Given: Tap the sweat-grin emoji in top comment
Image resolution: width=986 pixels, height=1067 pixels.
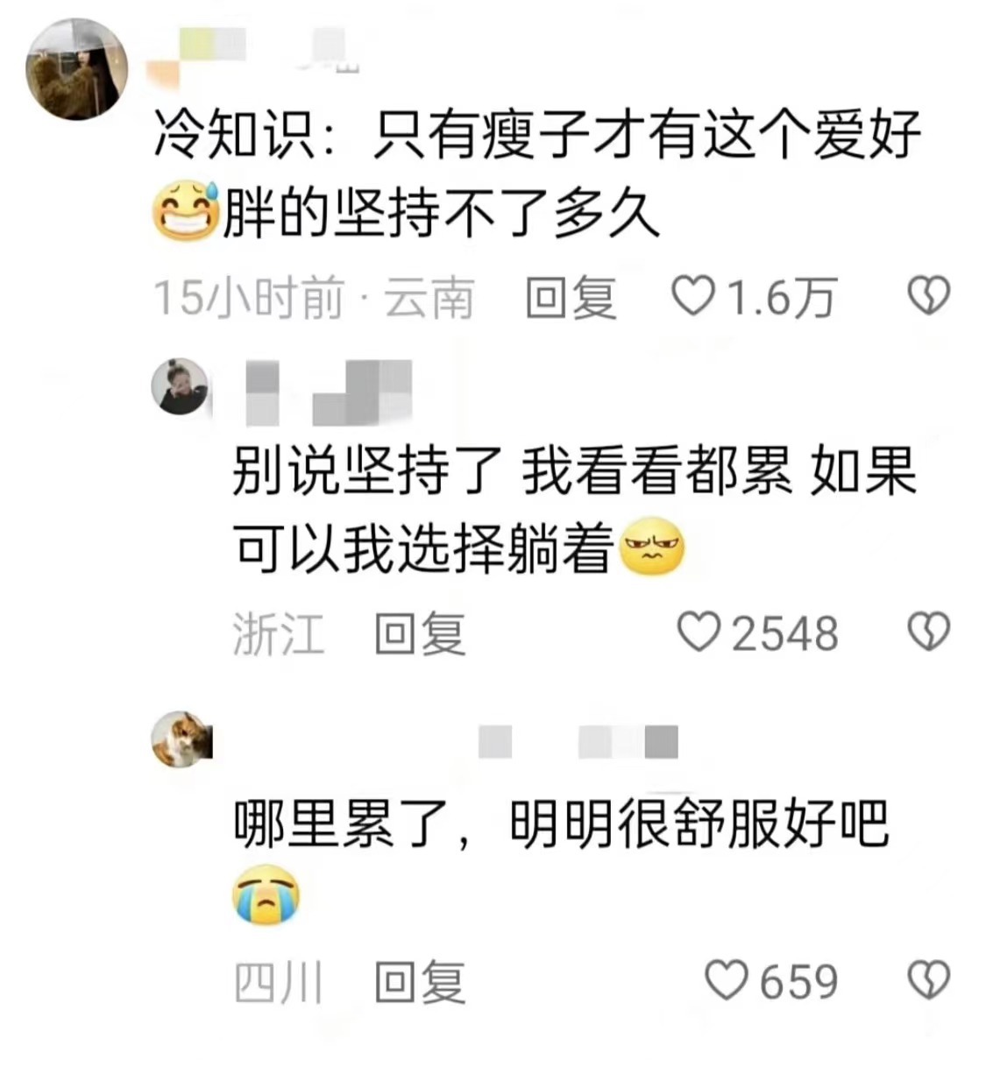Looking at the screenshot, I should [x=186, y=209].
